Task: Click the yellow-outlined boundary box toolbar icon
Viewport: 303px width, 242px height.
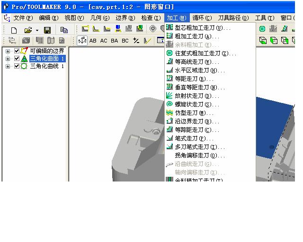Action: tap(85, 29)
